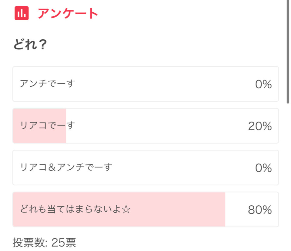The height and width of the screenshot is (251, 291).
Task: Click the star symbol in last option
Action: tap(126, 209)
